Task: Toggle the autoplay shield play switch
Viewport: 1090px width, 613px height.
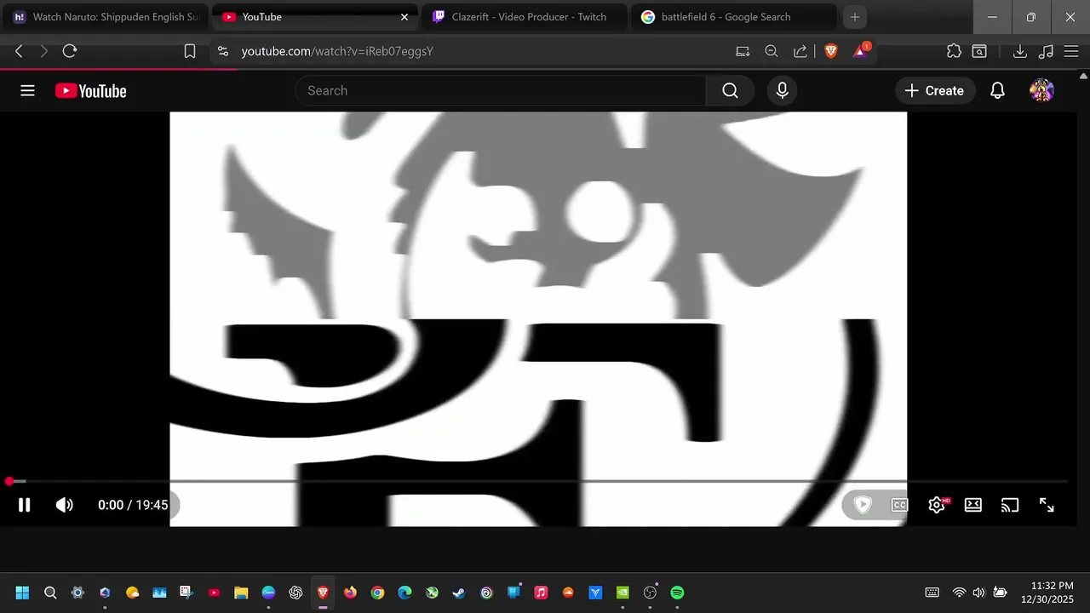Action: pyautogui.click(x=863, y=505)
